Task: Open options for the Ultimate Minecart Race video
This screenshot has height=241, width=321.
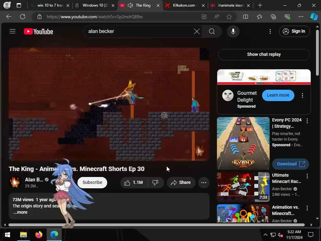Action: [307, 176]
